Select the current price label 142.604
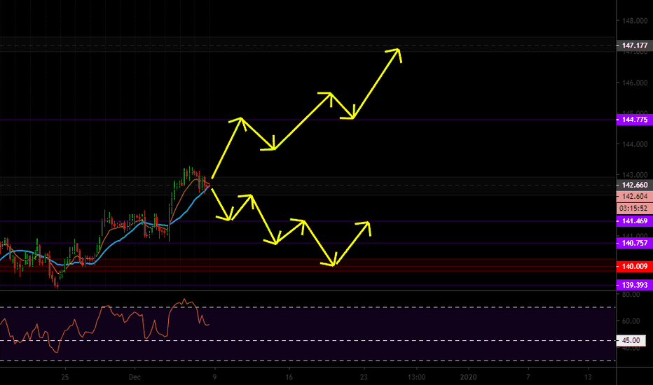Image resolution: width=653 pixels, height=385 pixels. (x=633, y=197)
